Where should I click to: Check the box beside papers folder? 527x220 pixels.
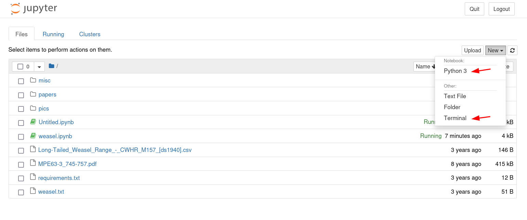(21, 95)
